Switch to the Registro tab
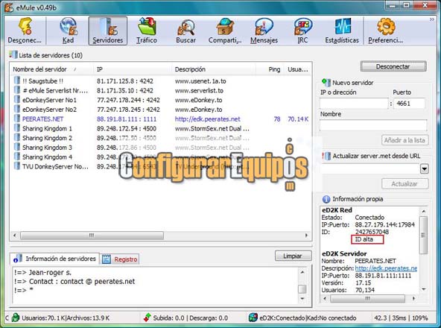Image resolution: width=441 pixels, height=328 pixels. [x=119, y=259]
